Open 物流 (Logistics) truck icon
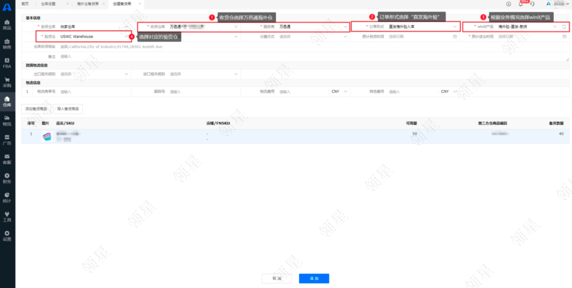 [x=7, y=120]
